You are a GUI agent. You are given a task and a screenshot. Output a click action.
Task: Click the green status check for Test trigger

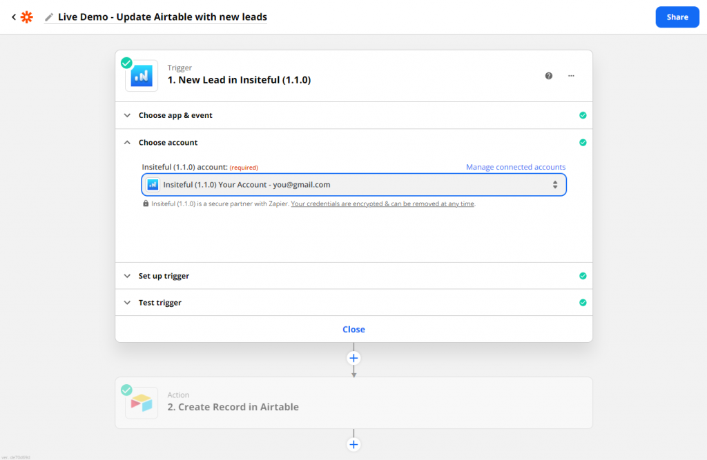pos(583,303)
